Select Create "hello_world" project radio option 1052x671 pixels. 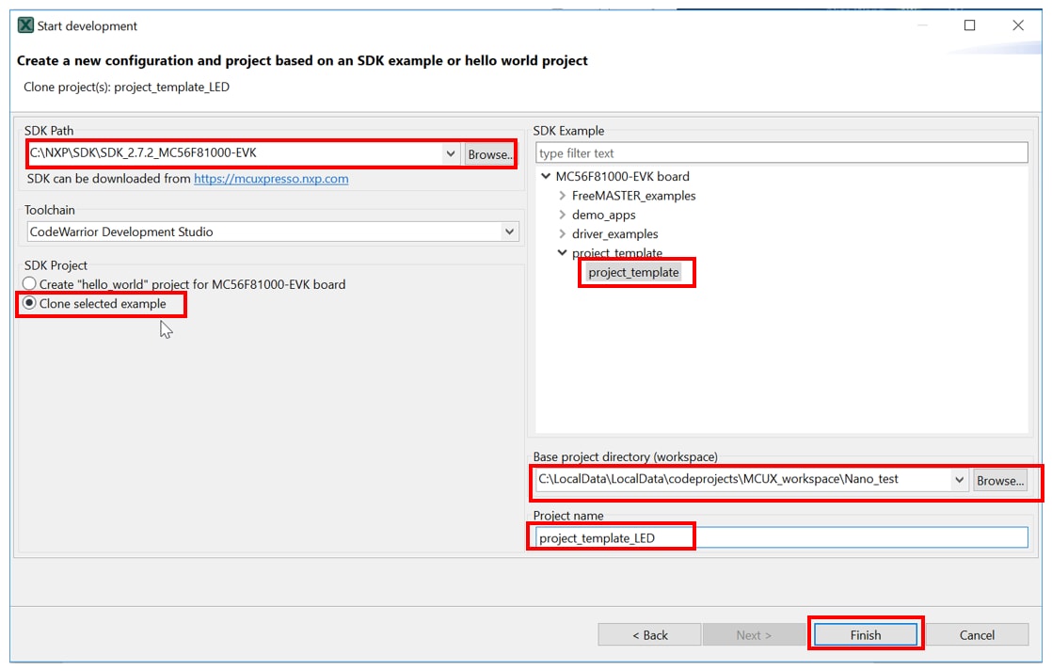pyautogui.click(x=30, y=284)
